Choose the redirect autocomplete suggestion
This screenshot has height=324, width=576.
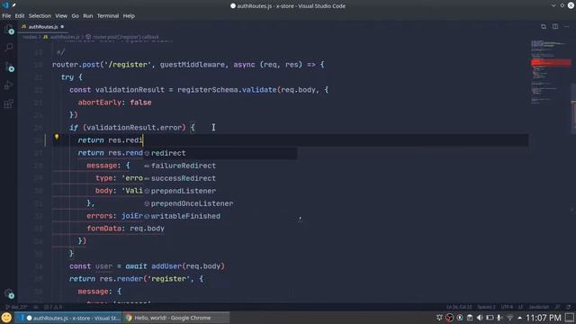(x=220, y=153)
